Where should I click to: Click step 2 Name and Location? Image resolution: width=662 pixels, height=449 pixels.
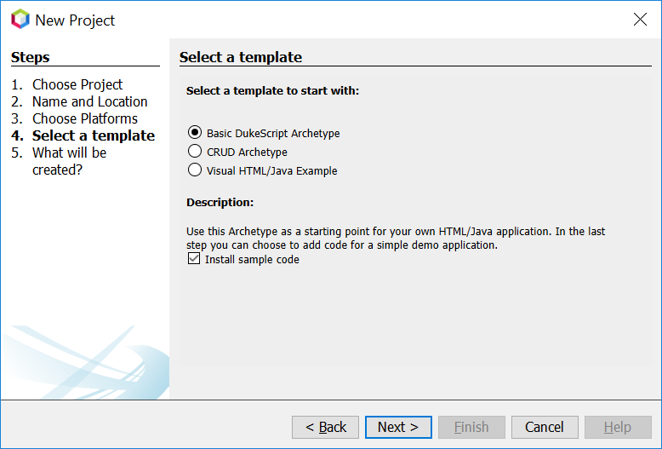point(89,101)
